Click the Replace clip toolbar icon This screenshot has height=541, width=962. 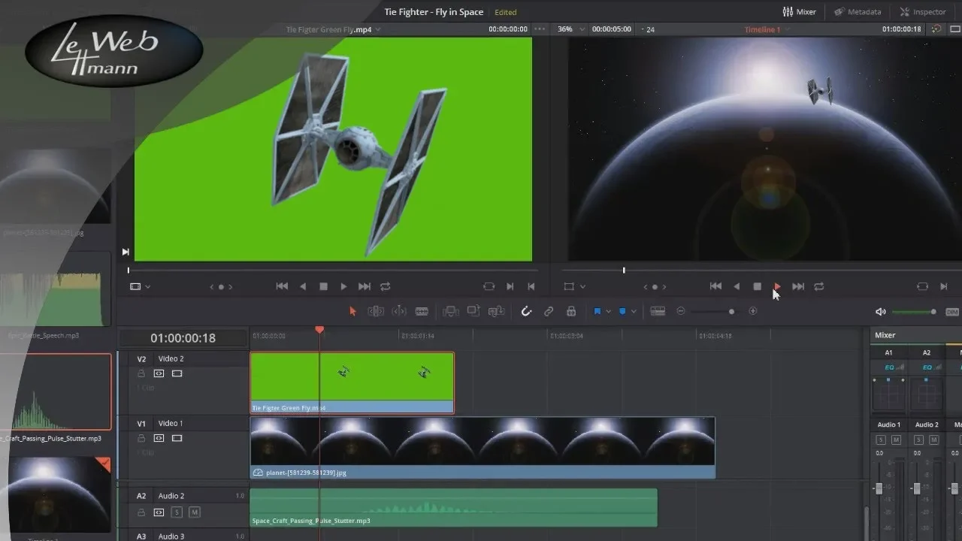(x=496, y=311)
